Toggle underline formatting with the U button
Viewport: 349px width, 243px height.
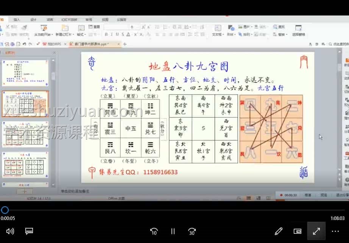coord(117,33)
